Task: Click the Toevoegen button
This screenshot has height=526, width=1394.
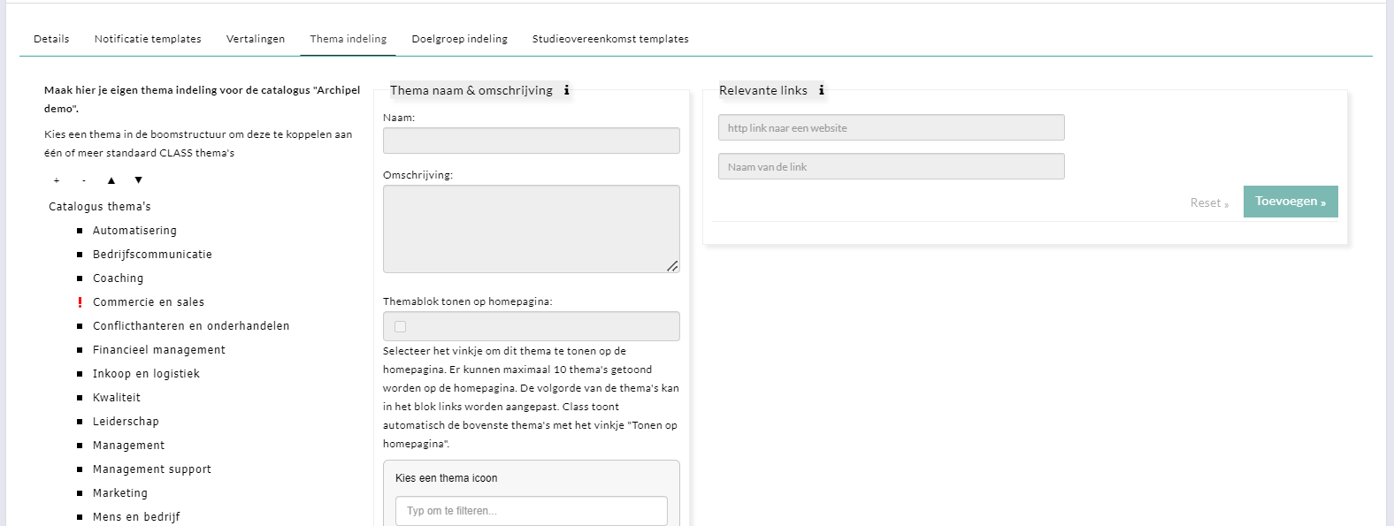Action: pos(1290,202)
